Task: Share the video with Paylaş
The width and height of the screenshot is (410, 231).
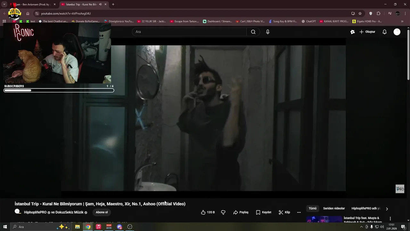Action: tap(241, 212)
